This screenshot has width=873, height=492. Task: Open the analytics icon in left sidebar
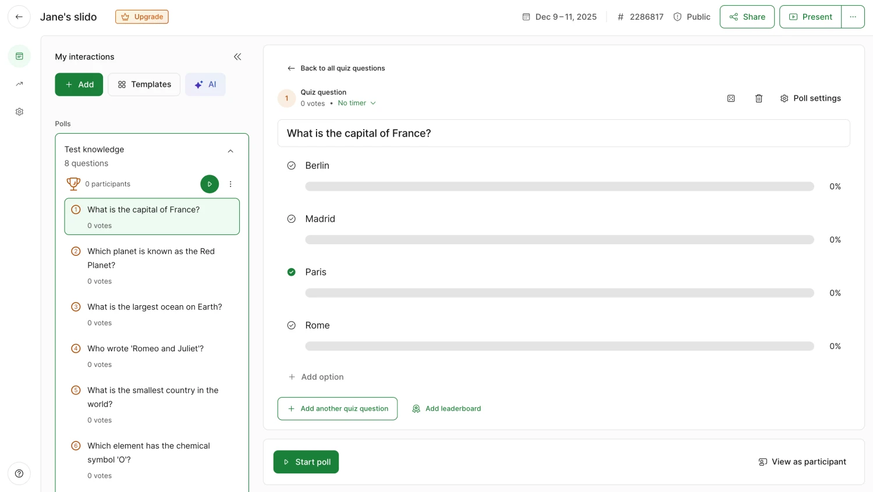19,84
